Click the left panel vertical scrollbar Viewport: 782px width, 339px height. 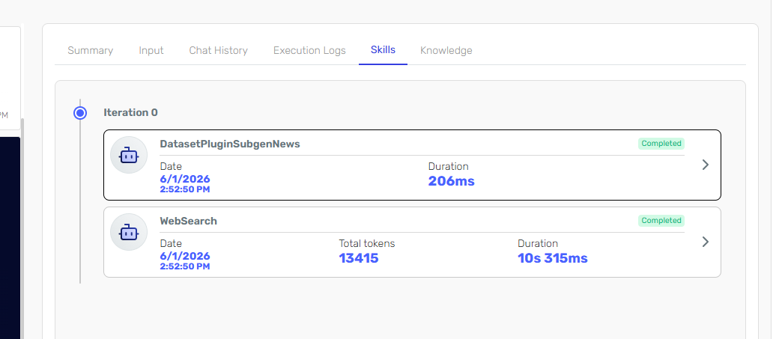[x=22, y=229]
